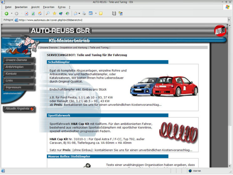Open the Impressum sidebar button
The image size is (233, 175).
click(x=19, y=87)
